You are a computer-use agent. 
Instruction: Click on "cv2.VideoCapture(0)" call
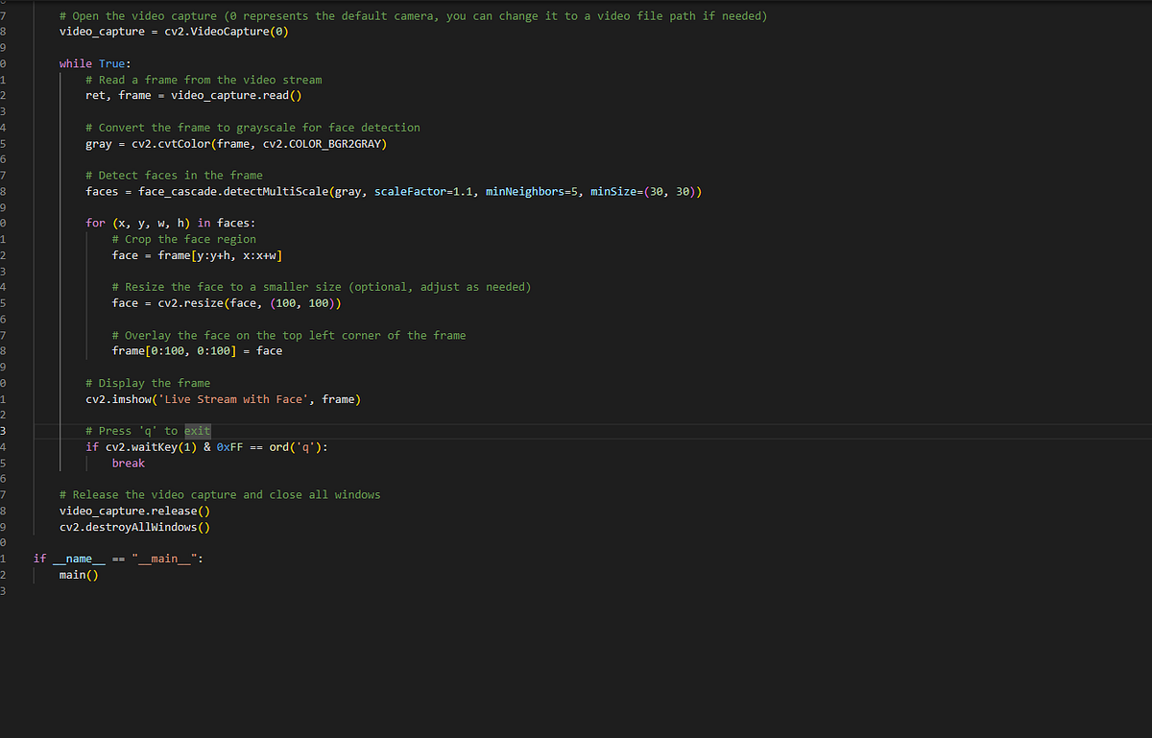227,32
